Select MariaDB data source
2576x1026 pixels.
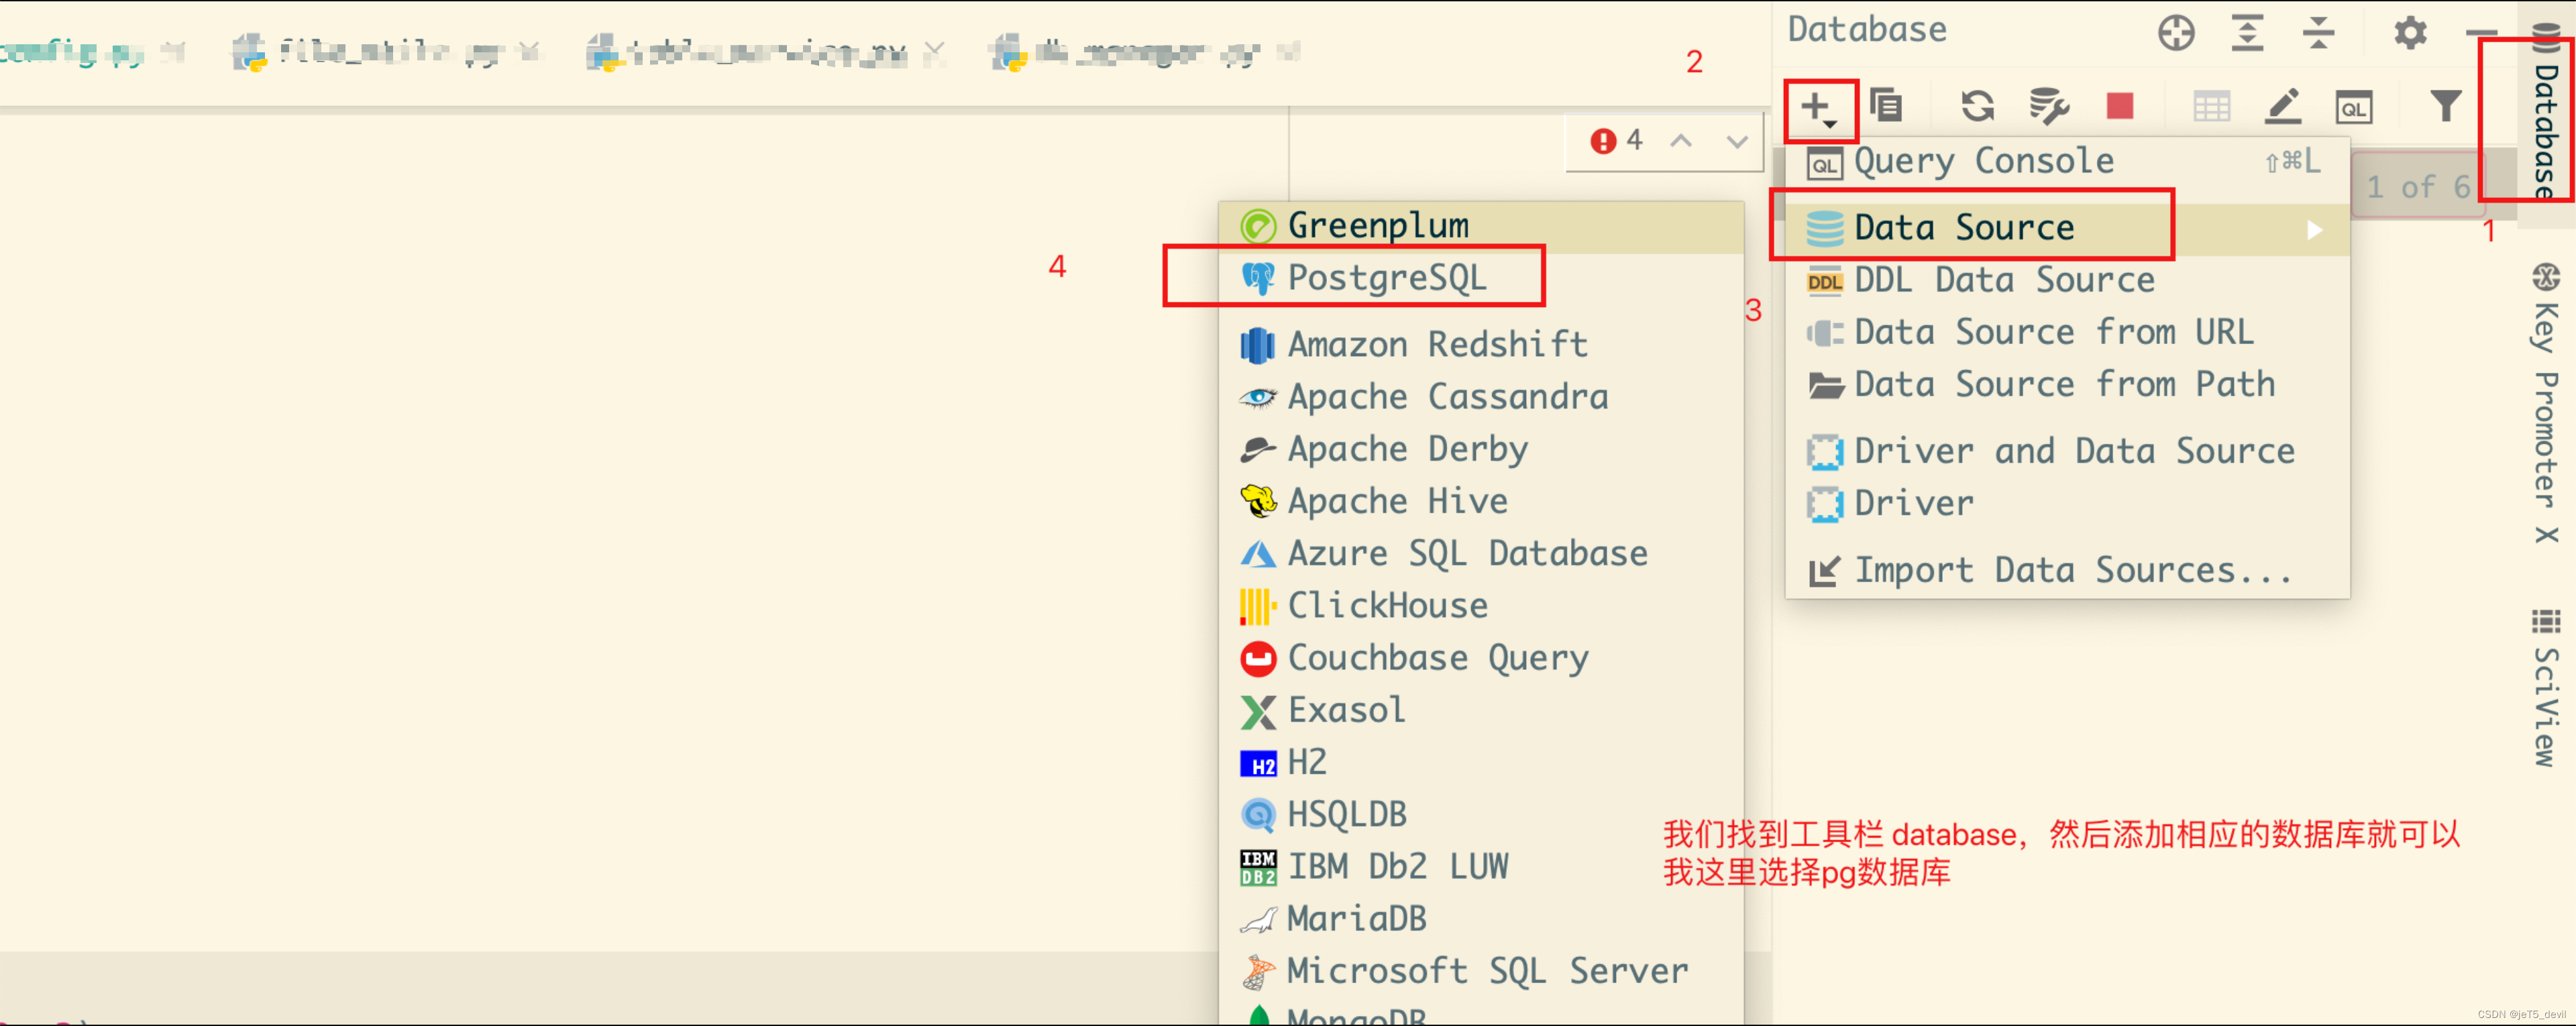click(1481, 919)
